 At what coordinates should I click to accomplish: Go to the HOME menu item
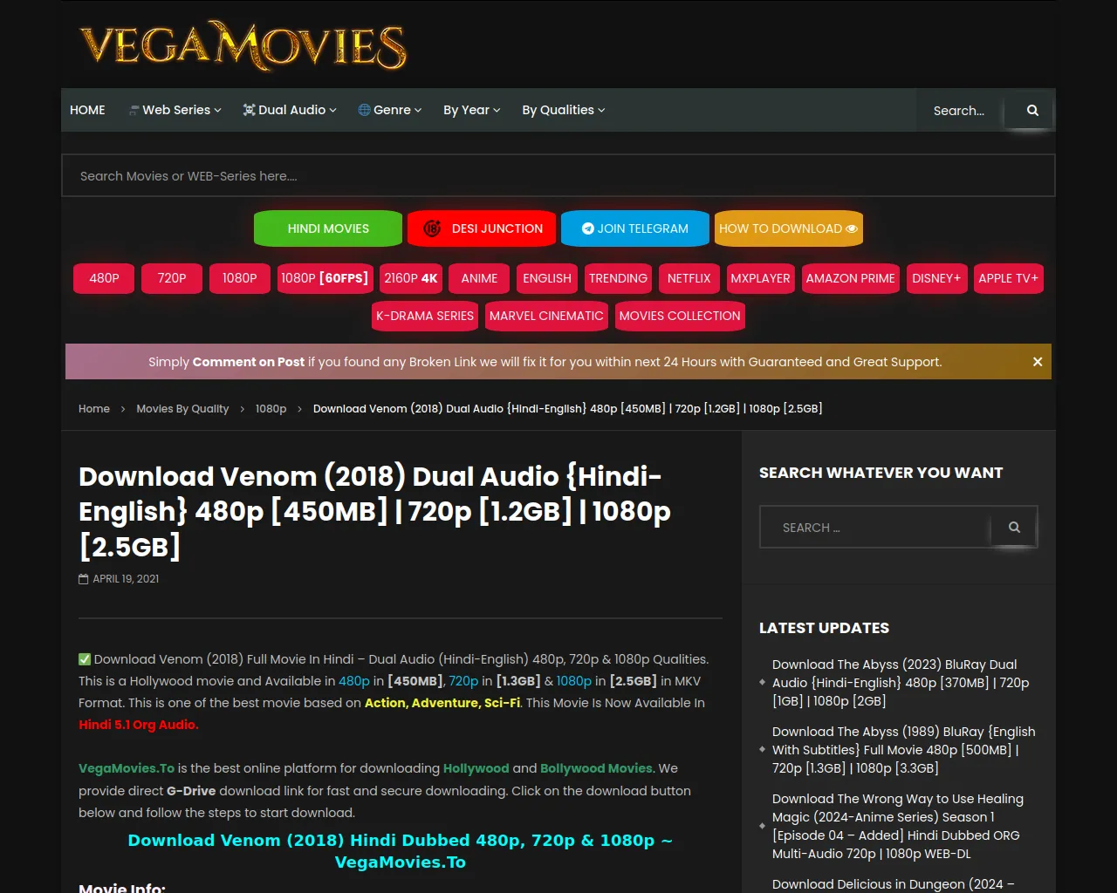click(x=87, y=110)
